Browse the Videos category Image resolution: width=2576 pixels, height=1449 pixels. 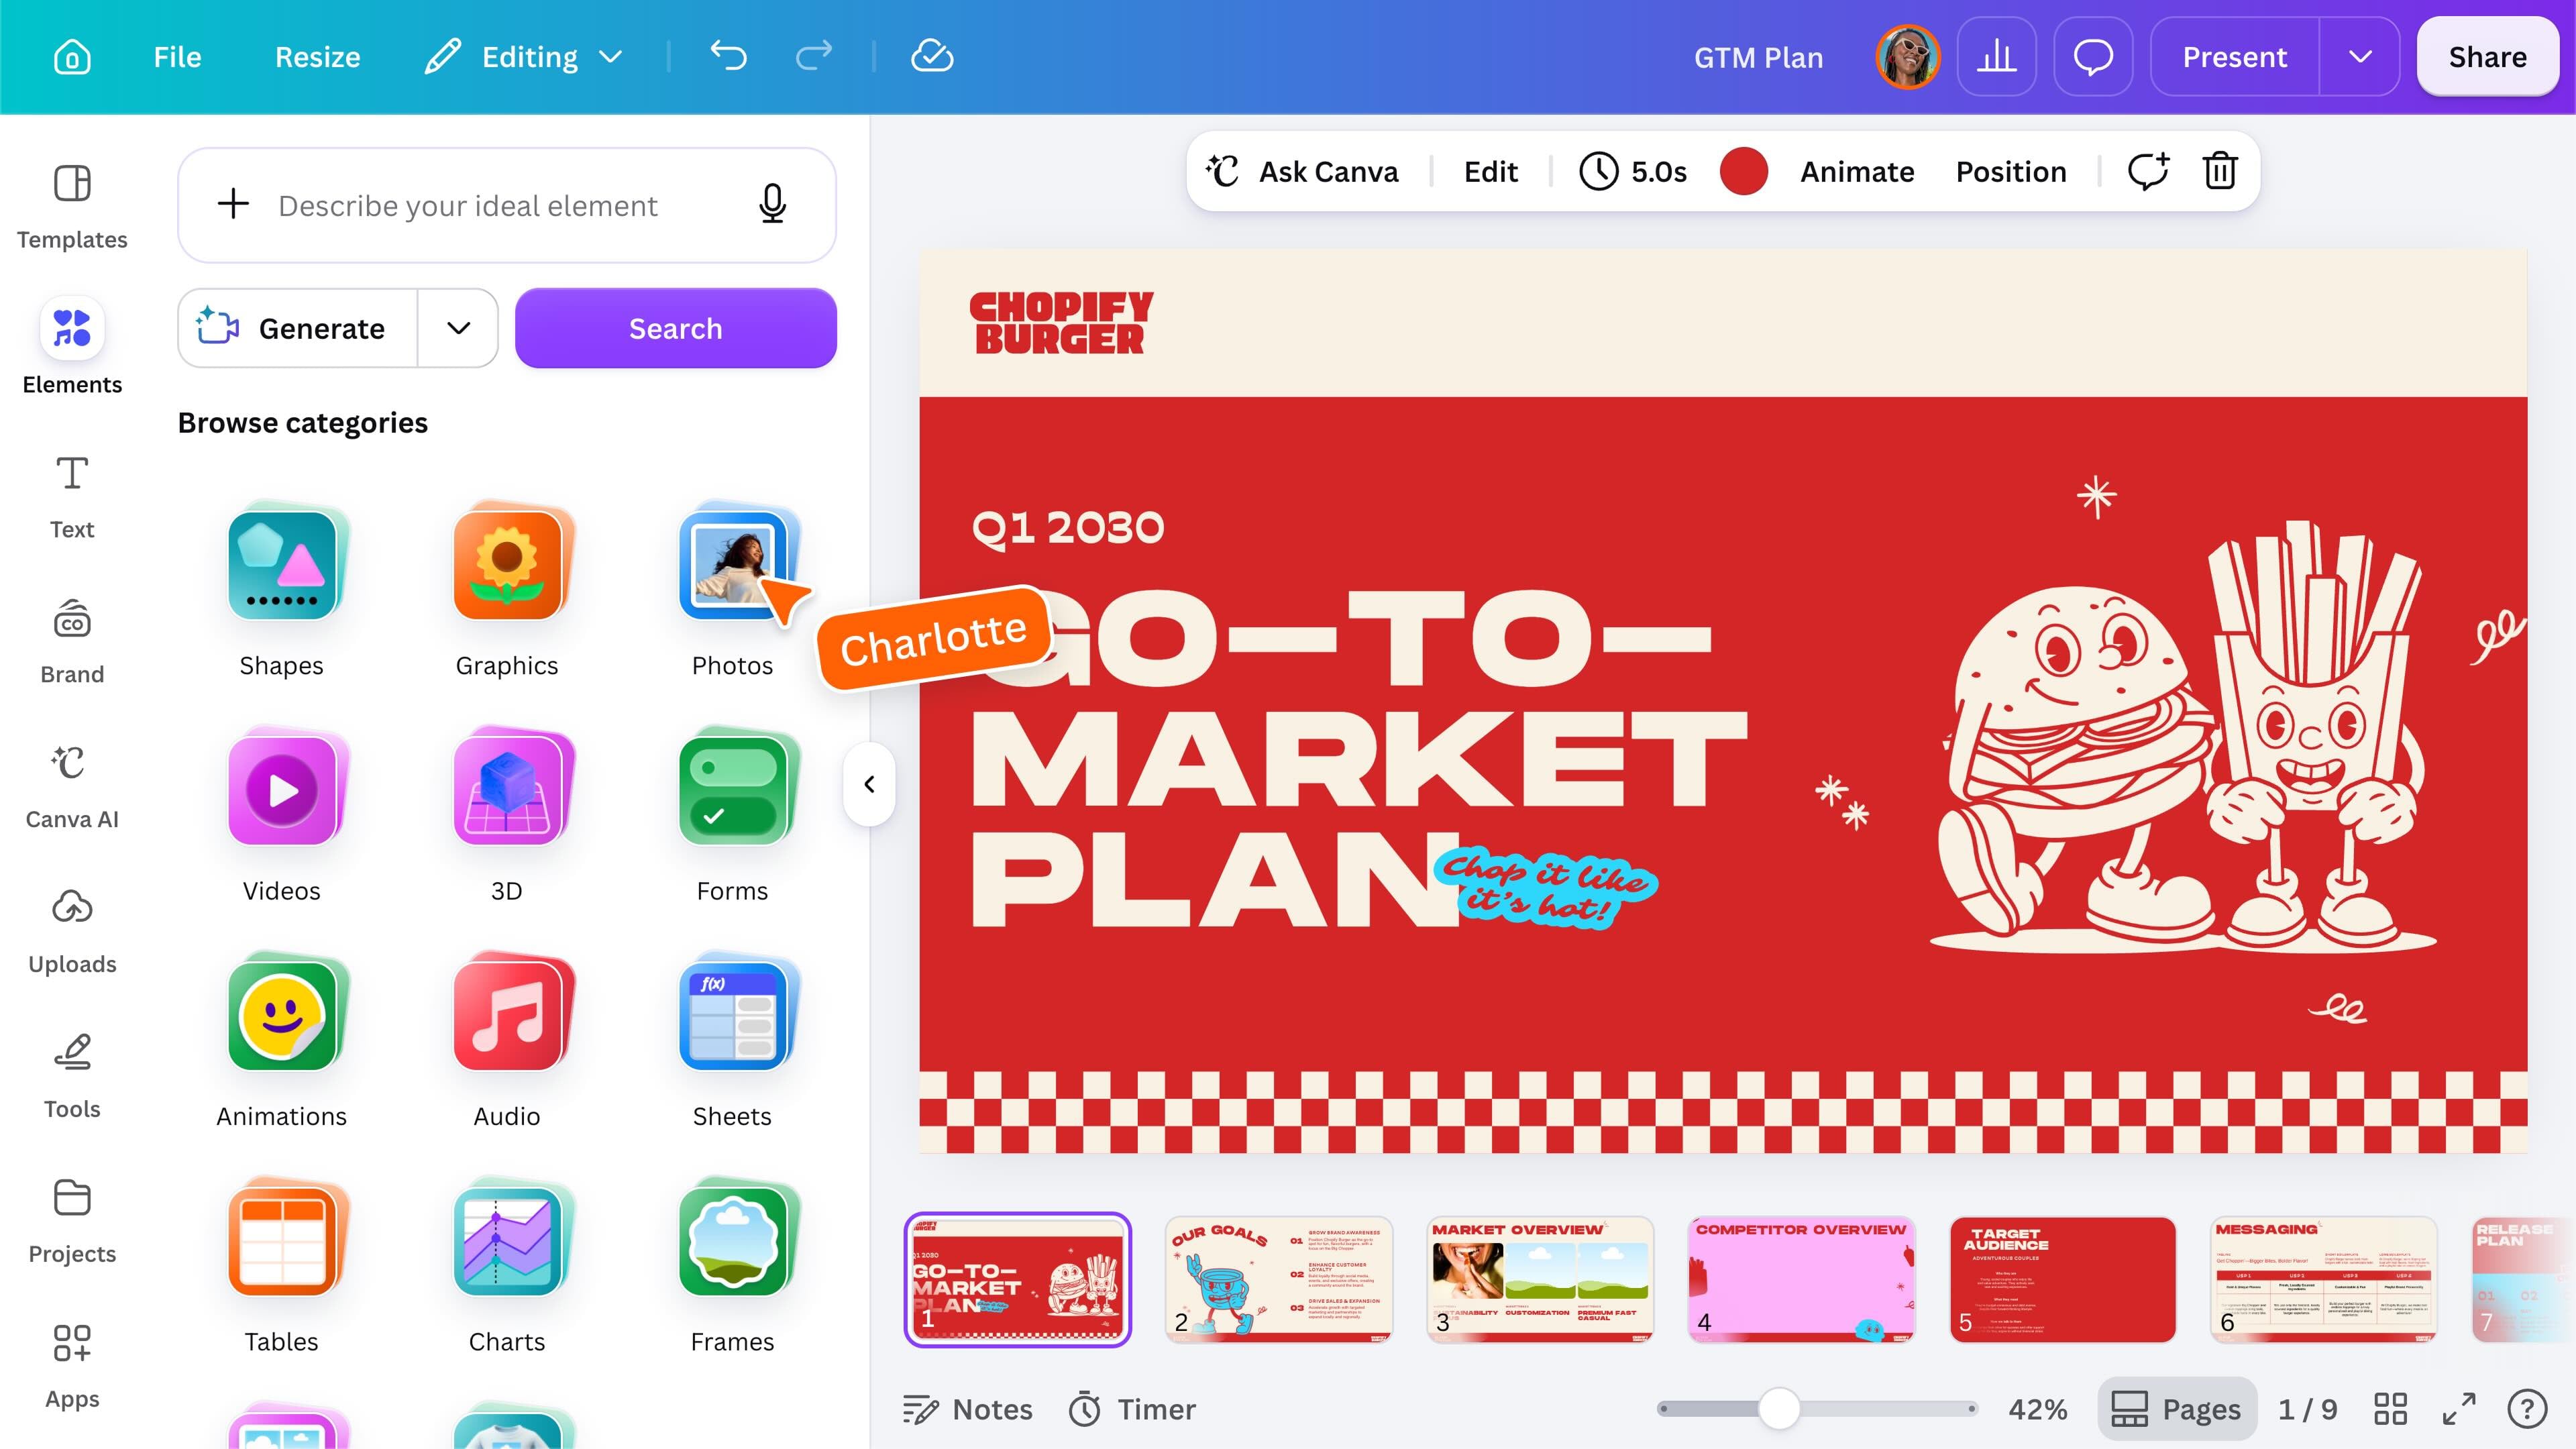[x=282, y=815]
